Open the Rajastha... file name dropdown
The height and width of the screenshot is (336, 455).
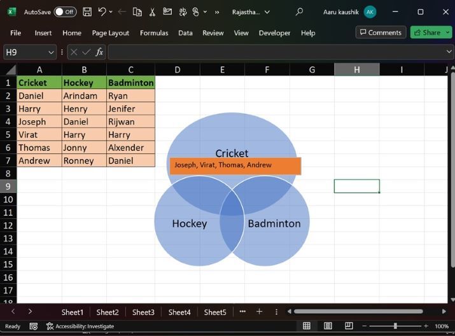click(x=267, y=12)
